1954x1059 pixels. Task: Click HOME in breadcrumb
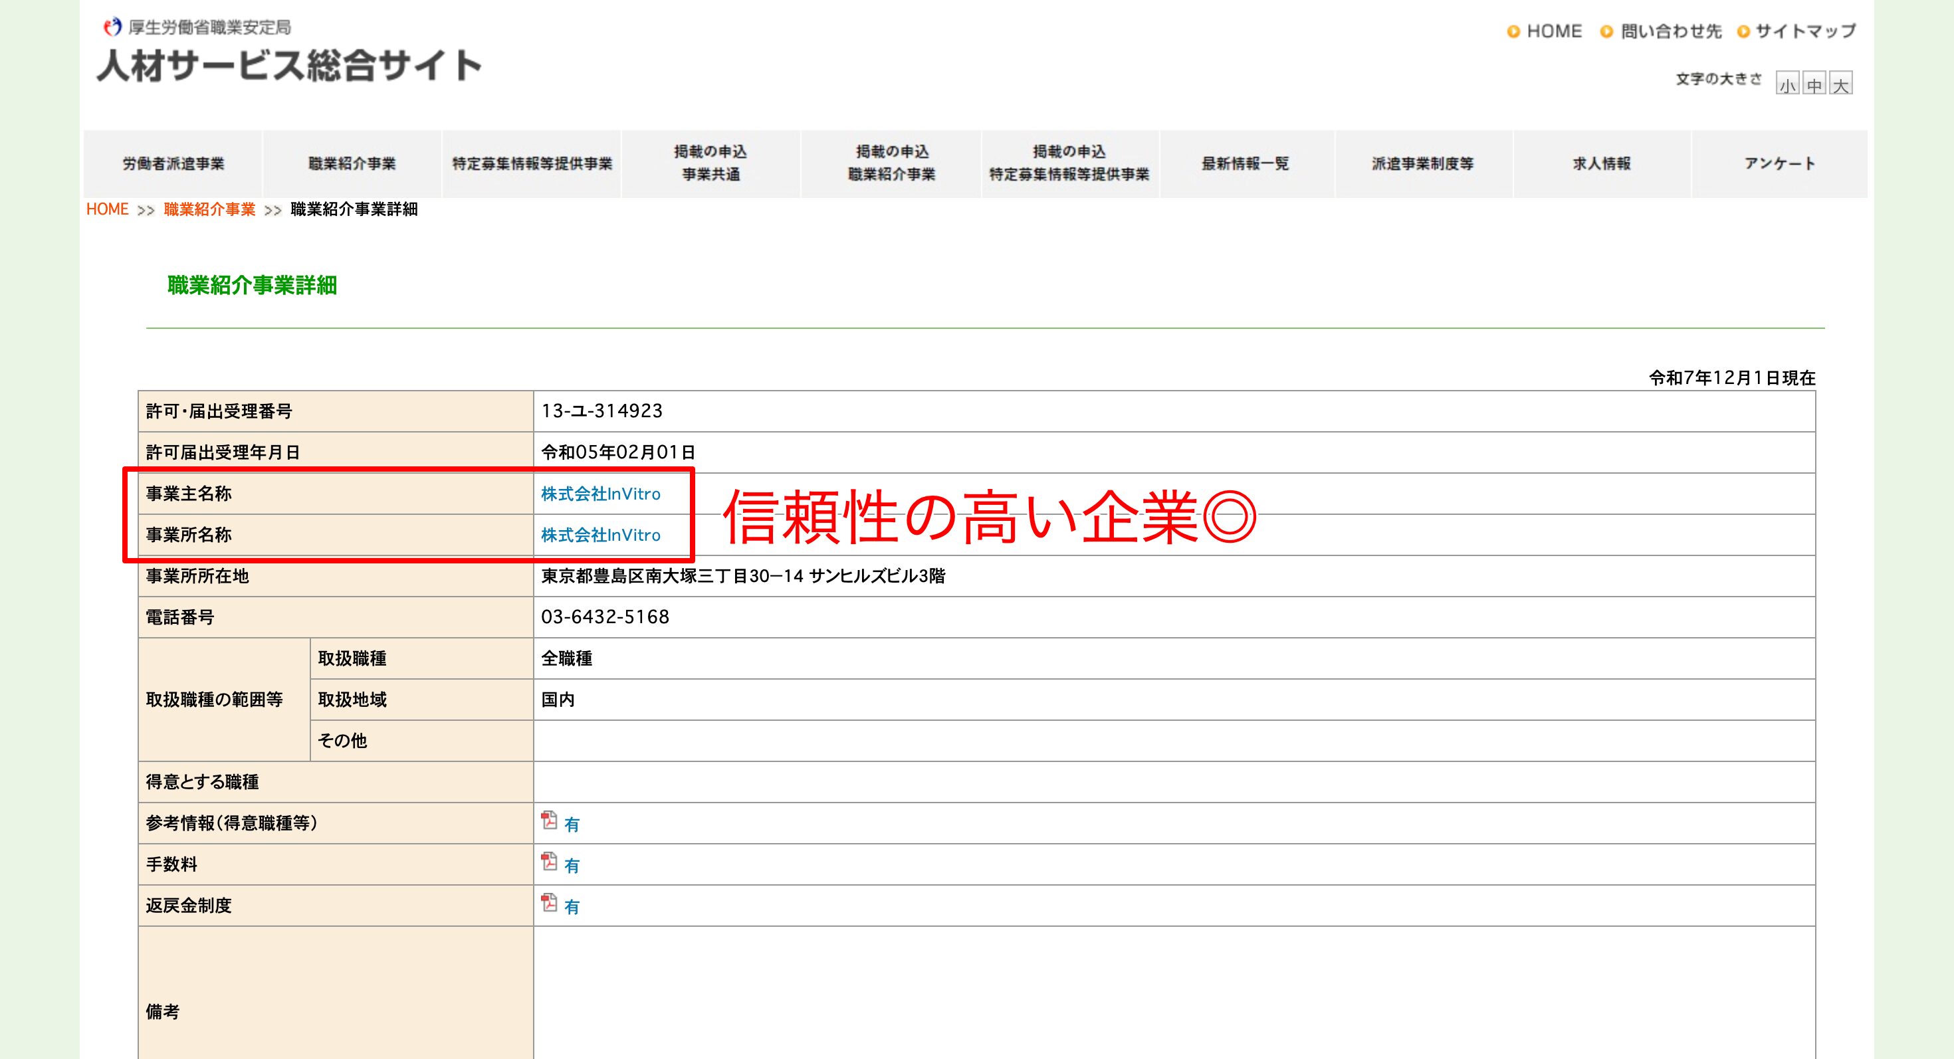(107, 209)
